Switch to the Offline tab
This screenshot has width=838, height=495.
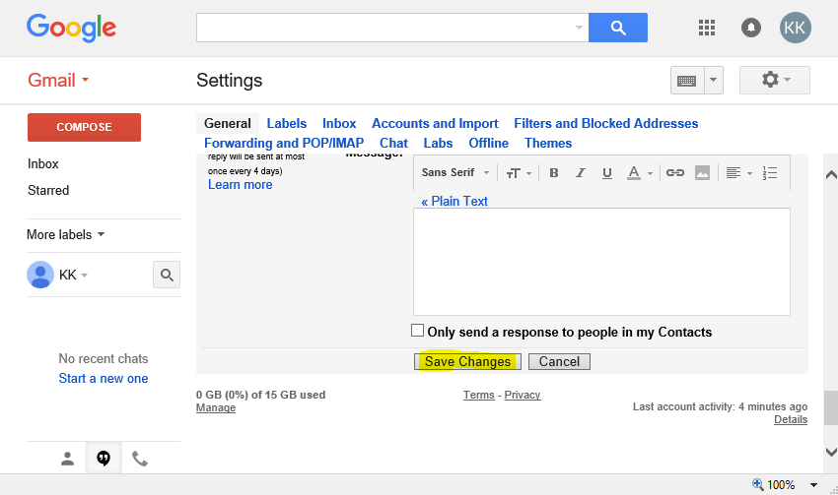click(x=488, y=143)
